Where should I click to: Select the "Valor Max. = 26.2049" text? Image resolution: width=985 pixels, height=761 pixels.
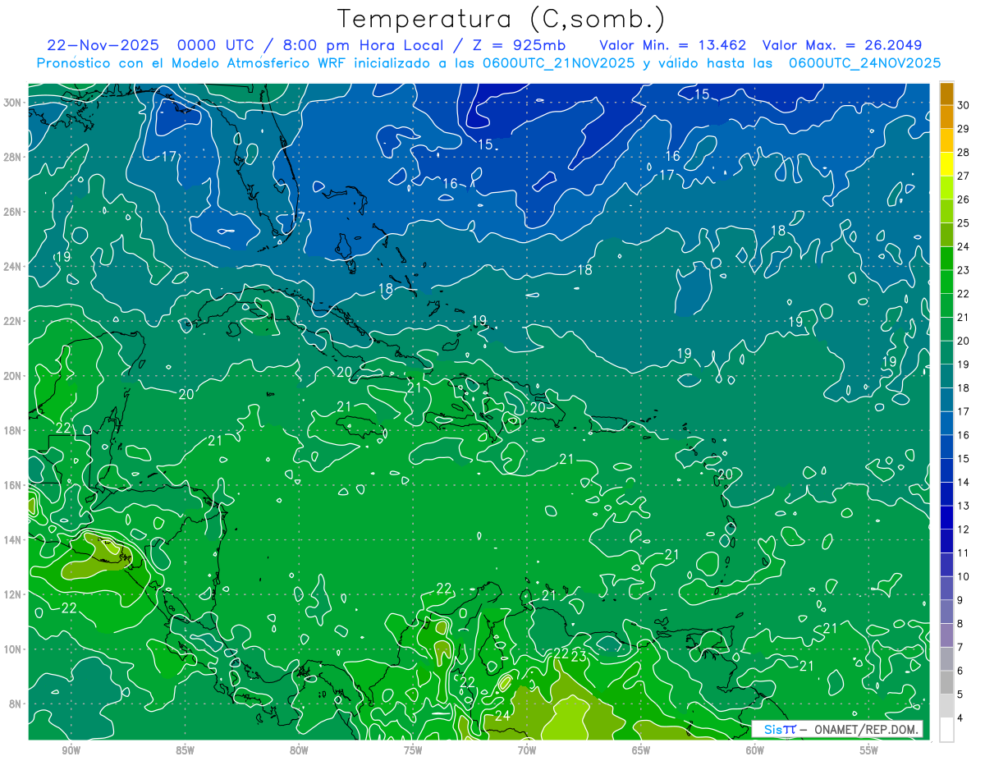[x=842, y=45]
